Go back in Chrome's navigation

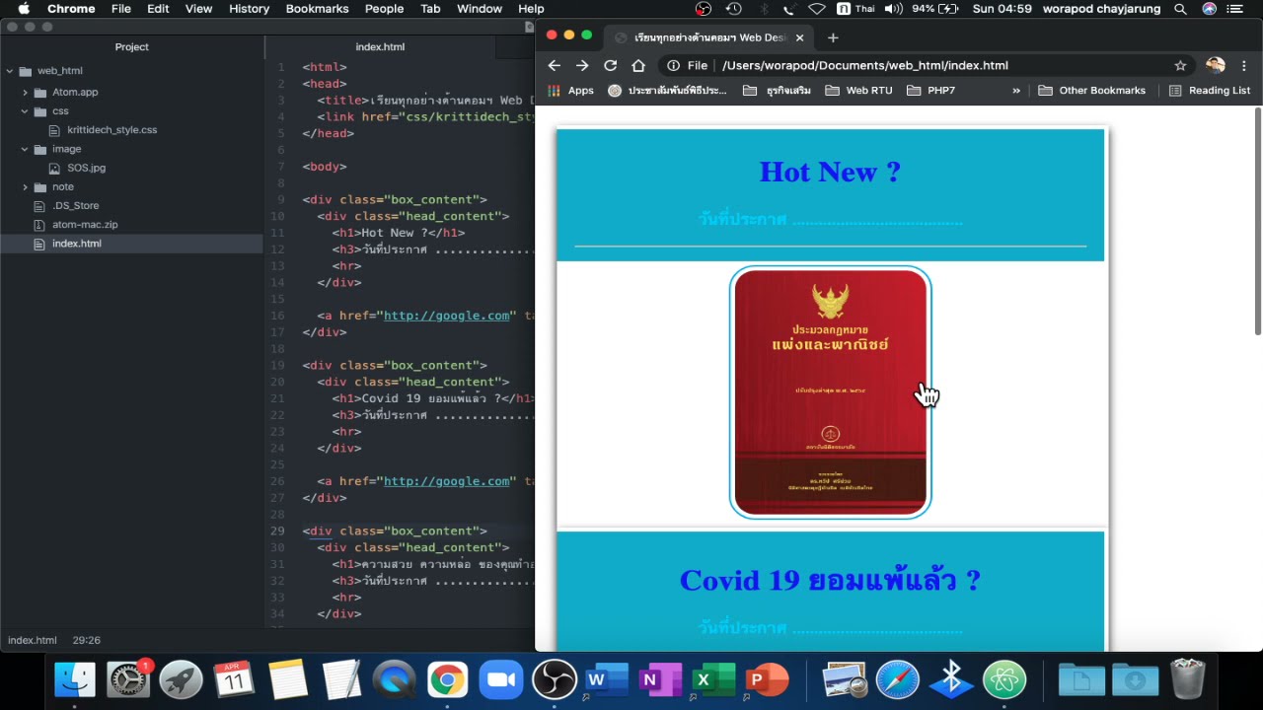554,65
